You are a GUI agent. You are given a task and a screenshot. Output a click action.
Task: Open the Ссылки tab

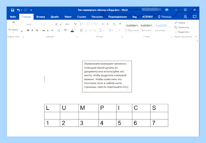[x=82, y=17]
